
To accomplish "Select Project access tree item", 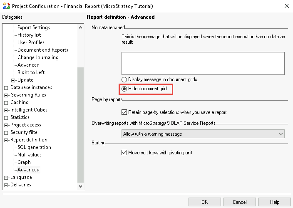I will pos(26,125).
